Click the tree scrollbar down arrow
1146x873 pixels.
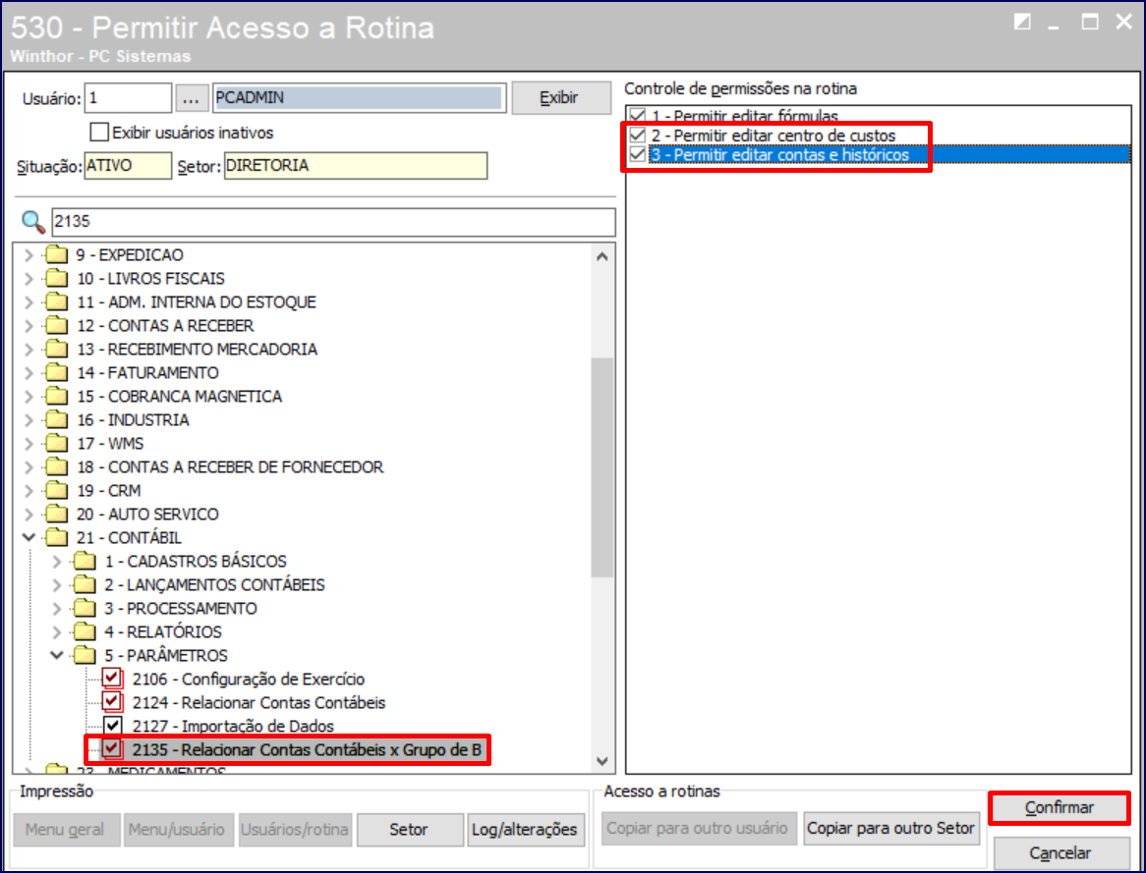[x=602, y=761]
